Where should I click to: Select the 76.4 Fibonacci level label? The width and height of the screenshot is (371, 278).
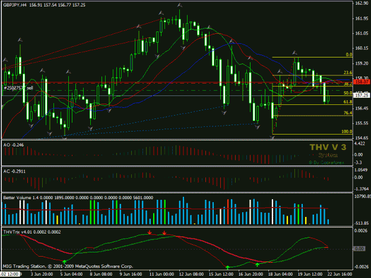[348, 113]
